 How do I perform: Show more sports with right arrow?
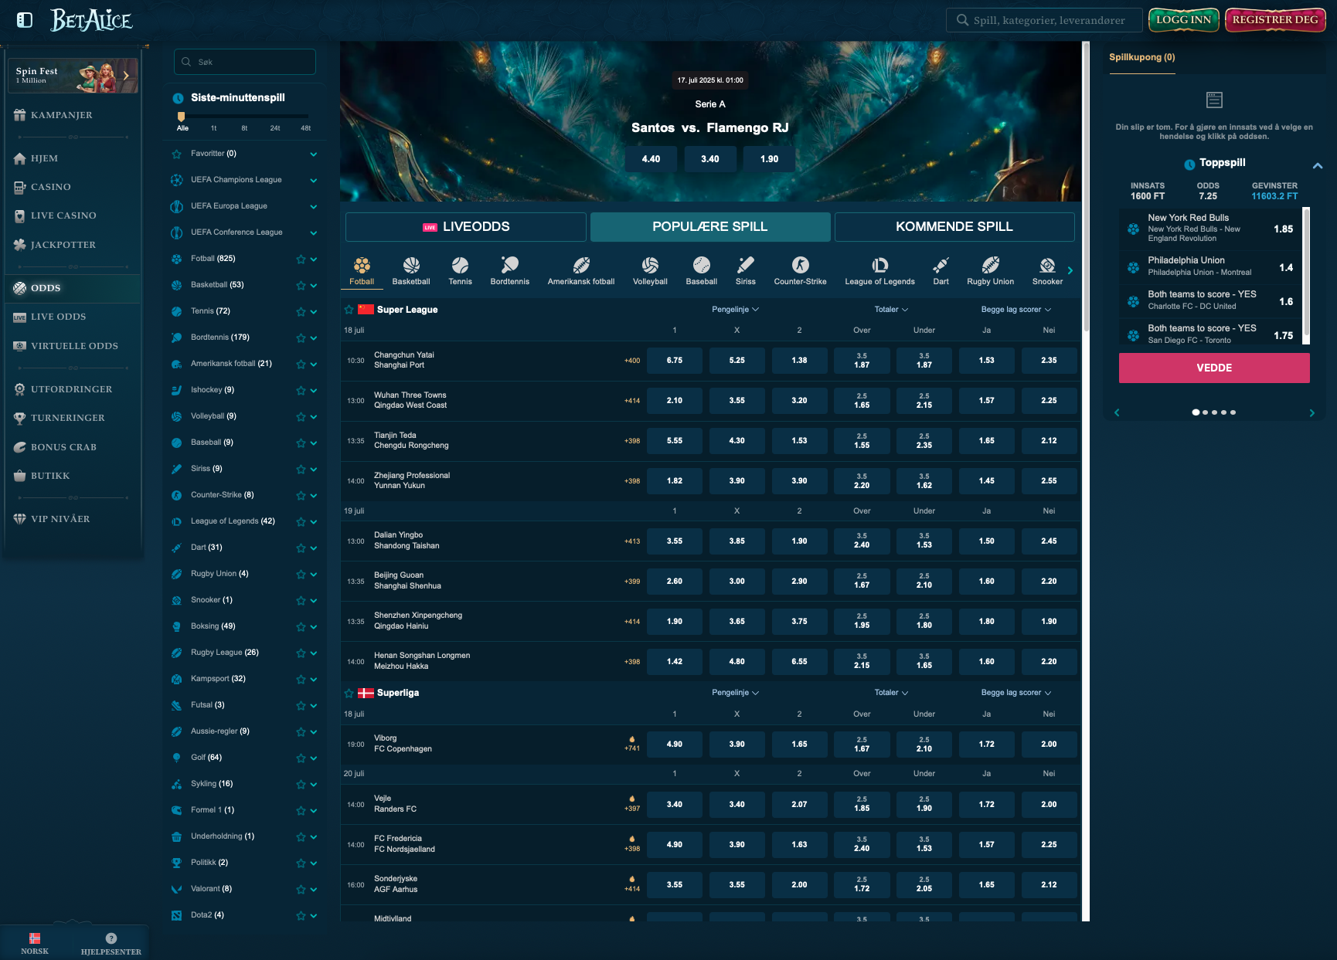click(x=1070, y=270)
